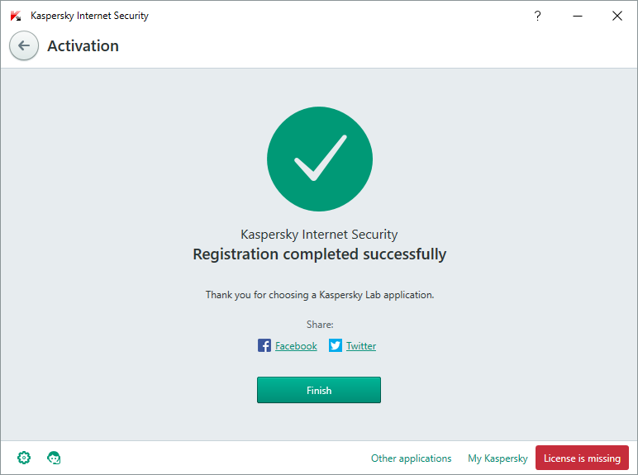Viewport: 638px width, 475px height.
Task: Click the Twitter bird icon
Action: 336,345
